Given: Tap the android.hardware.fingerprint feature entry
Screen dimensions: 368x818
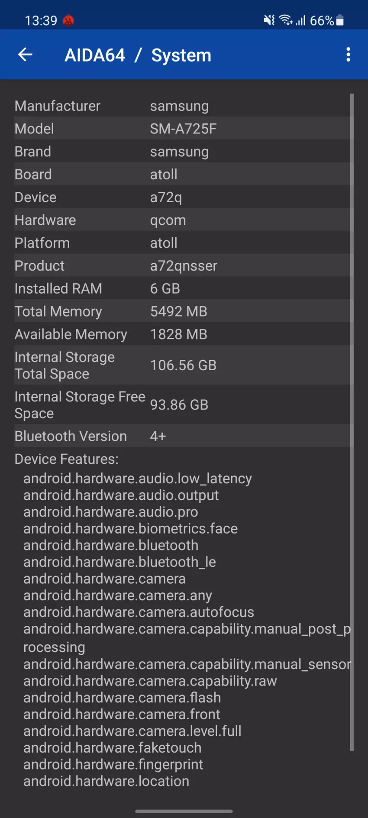Looking at the screenshot, I should [113, 764].
